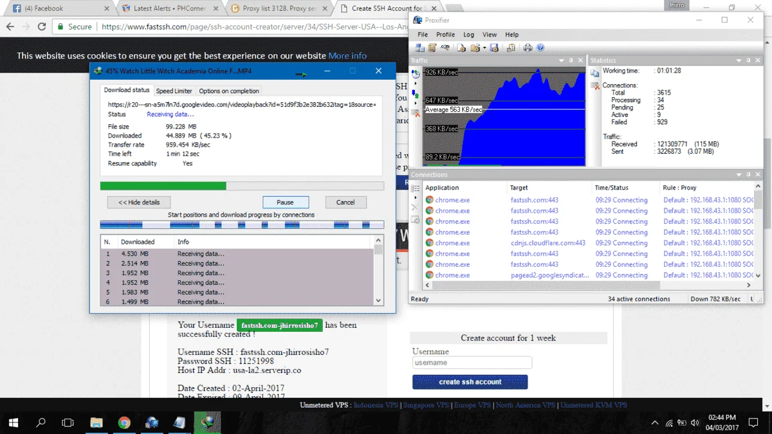Open the Help menu in Proxifier

[x=512, y=35]
